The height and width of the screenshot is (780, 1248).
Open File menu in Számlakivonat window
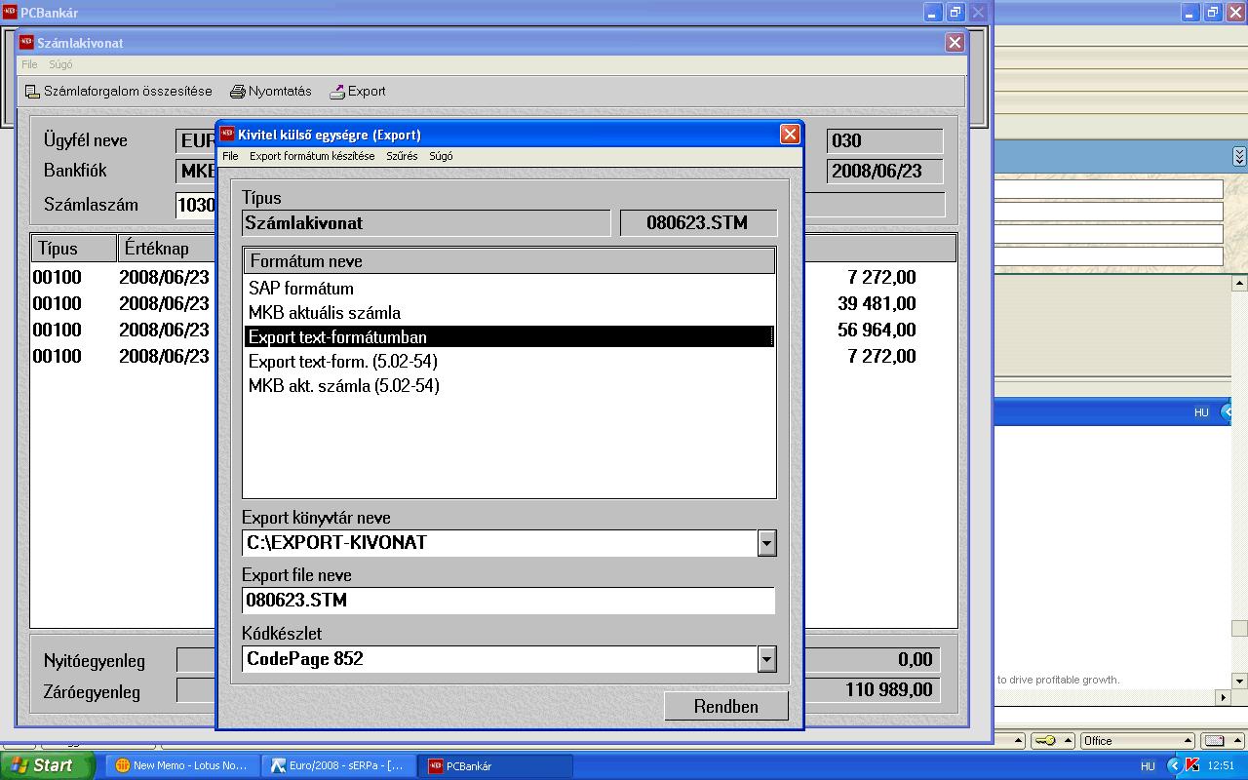(x=29, y=64)
